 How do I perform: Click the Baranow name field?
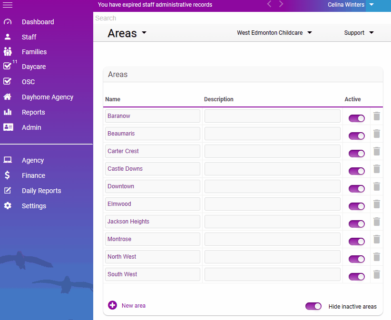click(153, 116)
